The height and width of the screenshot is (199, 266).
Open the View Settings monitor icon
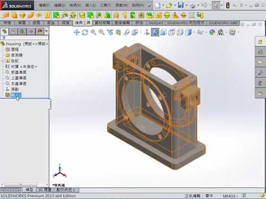coord(232,32)
